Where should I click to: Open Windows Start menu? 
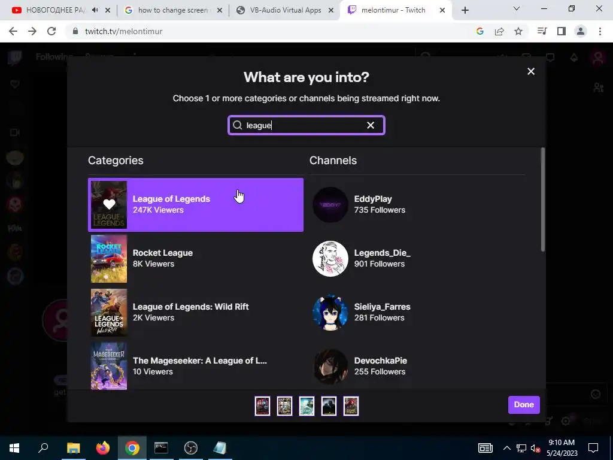pyautogui.click(x=14, y=448)
